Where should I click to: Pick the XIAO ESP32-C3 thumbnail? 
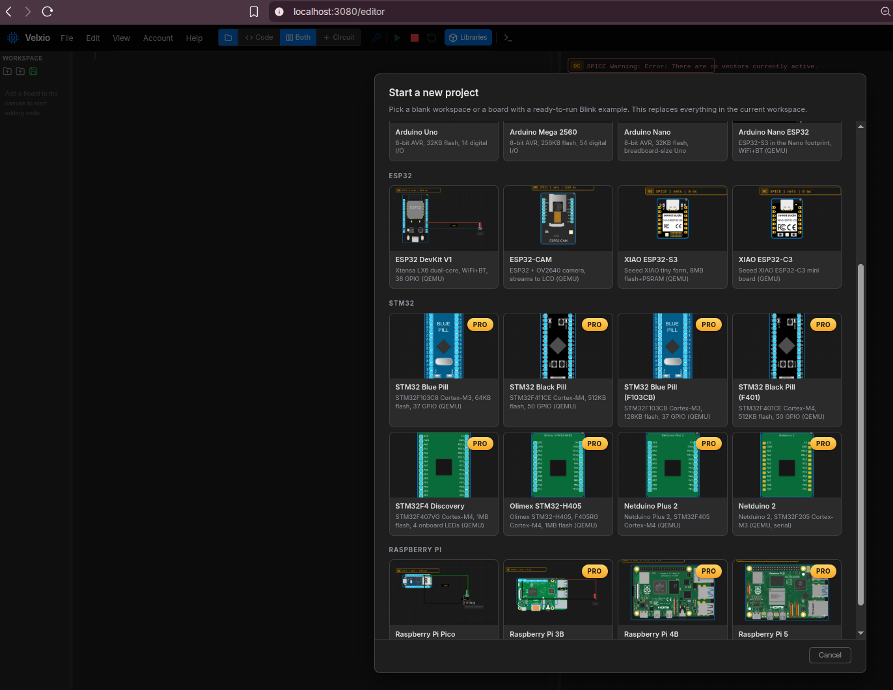[787, 219]
